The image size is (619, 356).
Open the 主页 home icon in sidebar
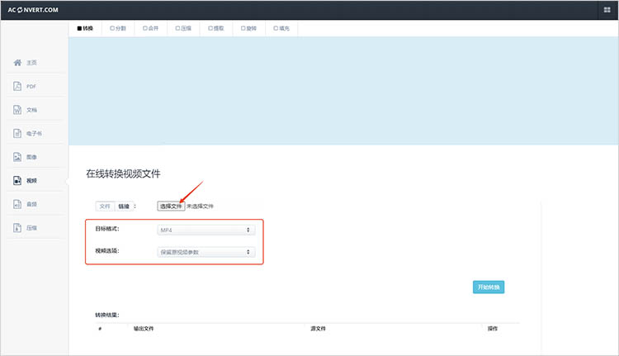[x=17, y=63]
